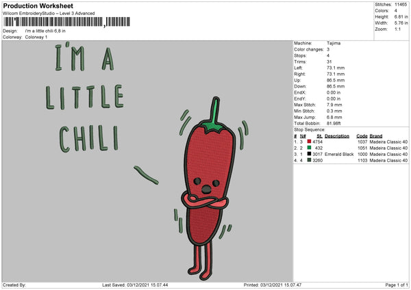Click the Stitches value 11465
The height and width of the screenshot is (290, 411).
(x=401, y=5)
